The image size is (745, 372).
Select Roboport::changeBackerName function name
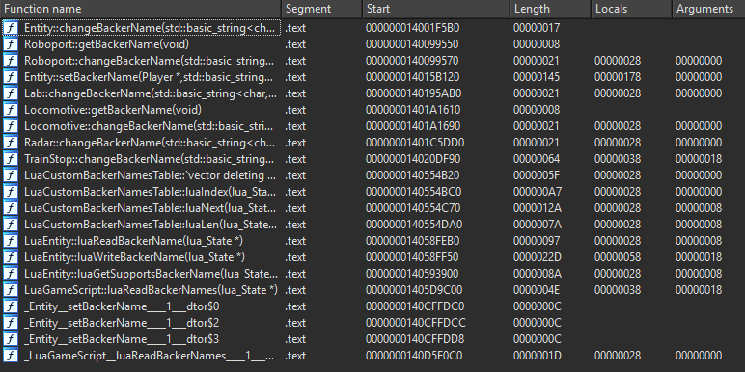tap(150, 61)
